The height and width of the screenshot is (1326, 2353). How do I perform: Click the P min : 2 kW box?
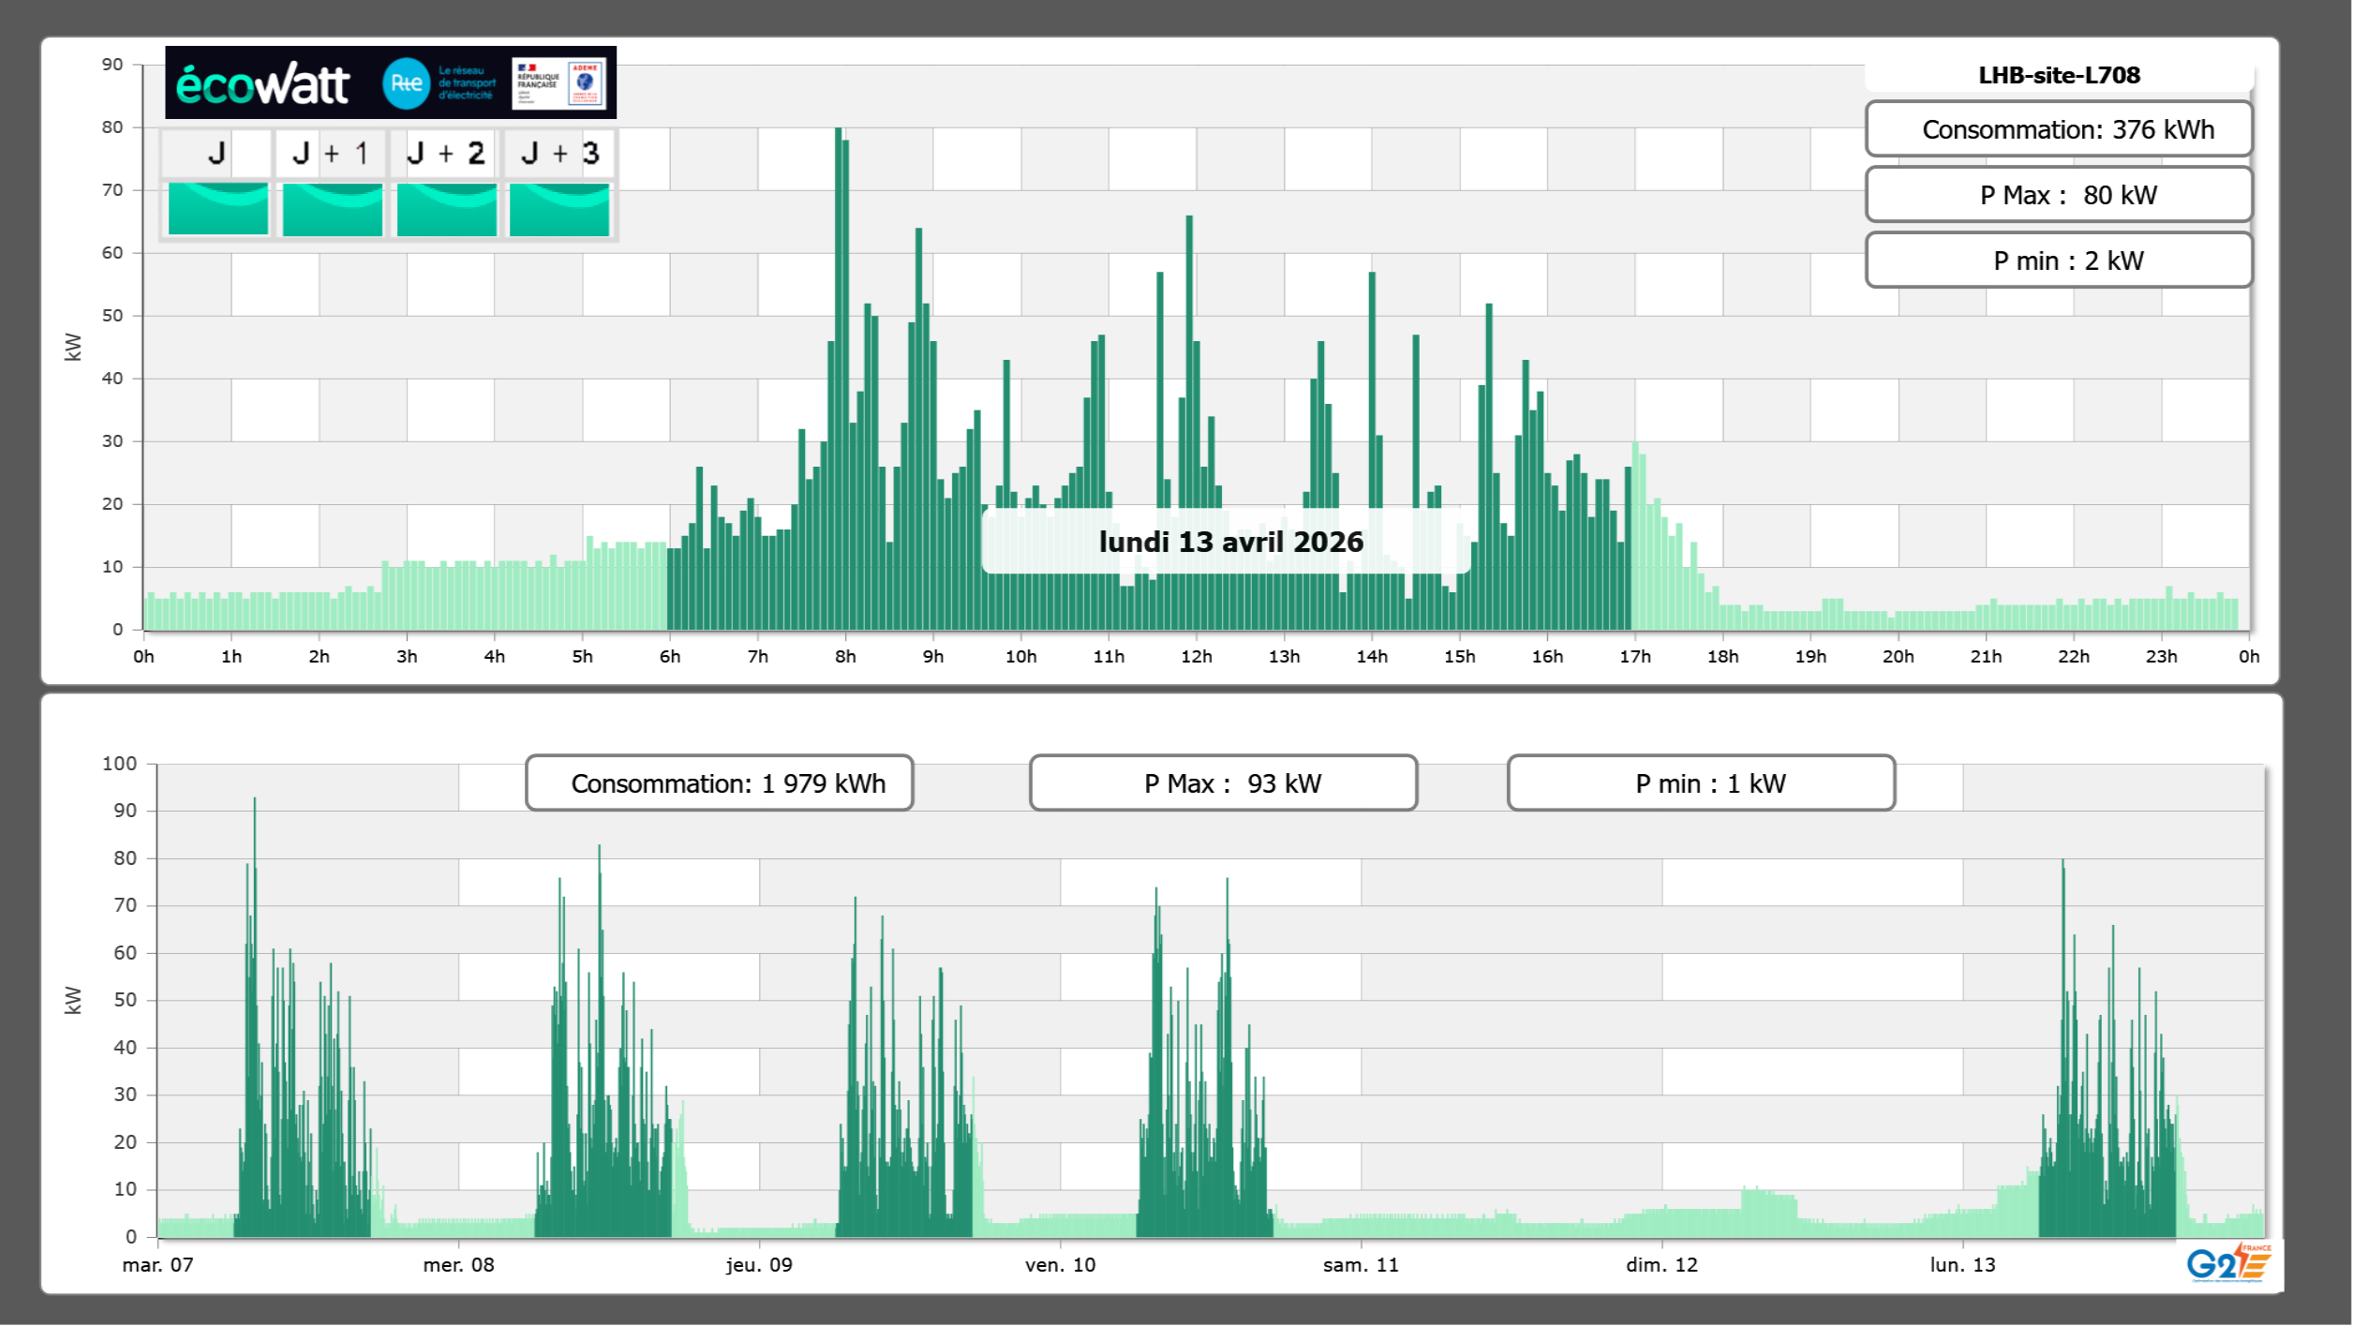[x=2059, y=261]
